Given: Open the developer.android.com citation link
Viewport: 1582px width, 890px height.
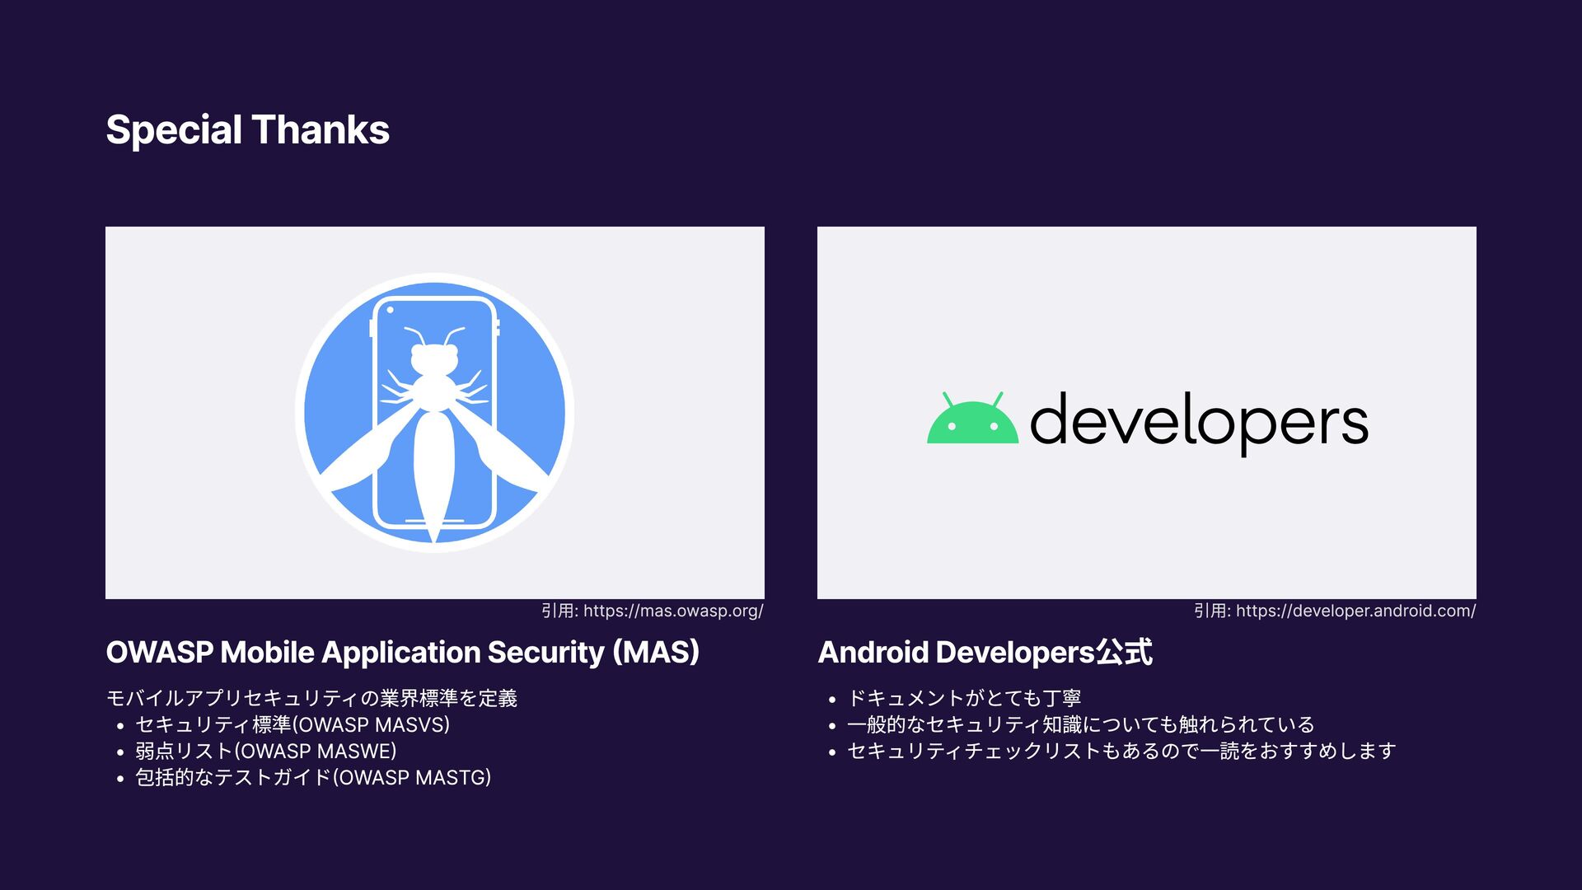Looking at the screenshot, I should tap(1355, 611).
